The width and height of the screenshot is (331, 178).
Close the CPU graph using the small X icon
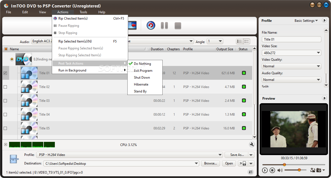6,144
